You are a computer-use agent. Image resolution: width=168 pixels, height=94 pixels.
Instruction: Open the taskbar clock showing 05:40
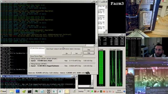tap(119, 91)
